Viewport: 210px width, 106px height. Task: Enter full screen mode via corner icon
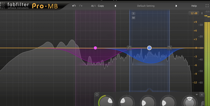click(207, 6)
